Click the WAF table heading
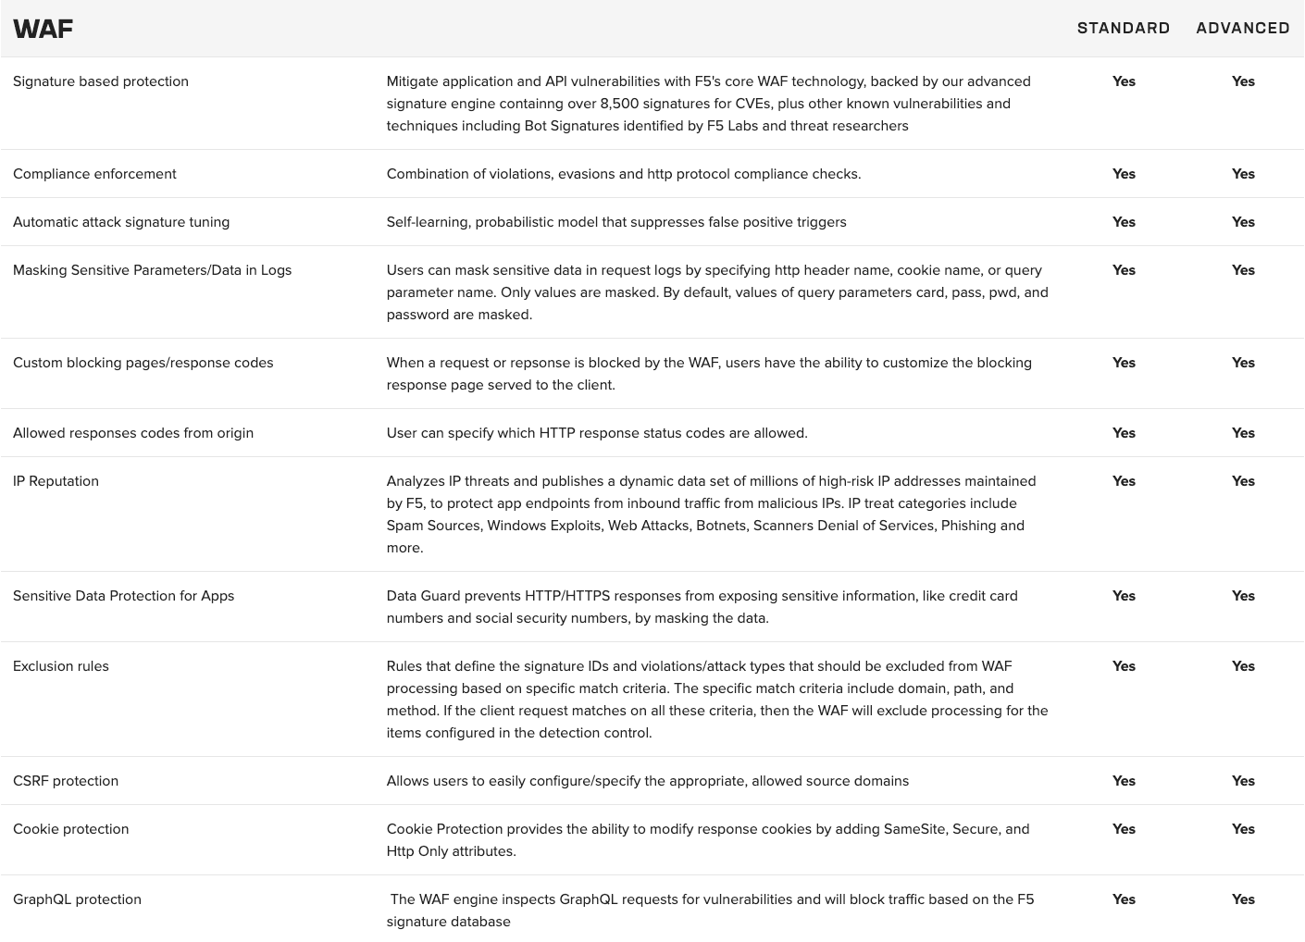1305x942 pixels. (43, 29)
